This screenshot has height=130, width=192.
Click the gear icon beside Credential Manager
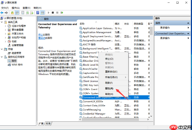click(x=81, y=113)
